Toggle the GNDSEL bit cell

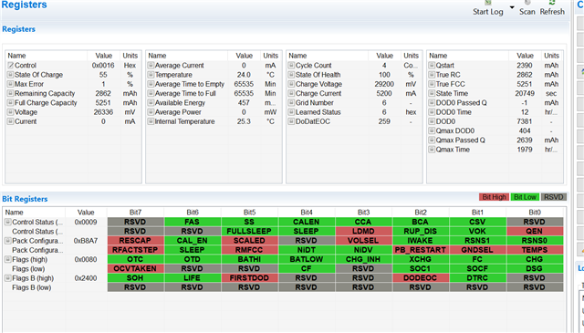[x=477, y=250]
